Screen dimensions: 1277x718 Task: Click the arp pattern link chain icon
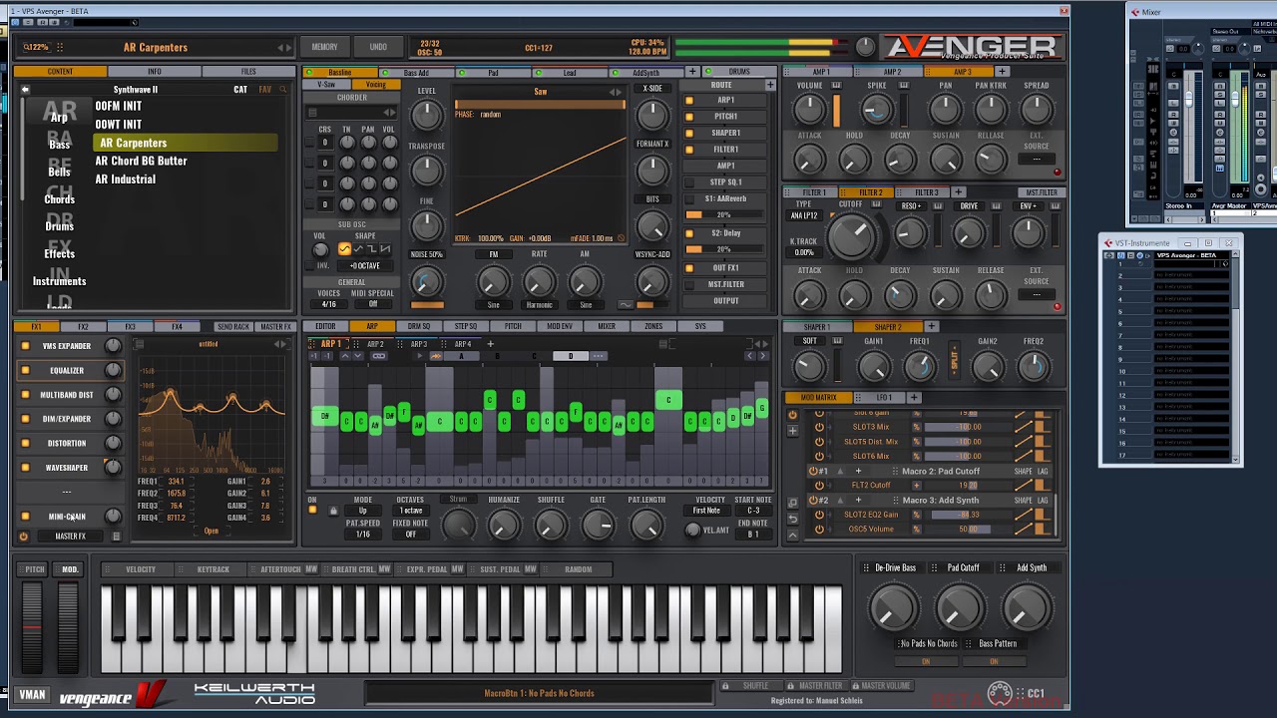click(x=379, y=356)
